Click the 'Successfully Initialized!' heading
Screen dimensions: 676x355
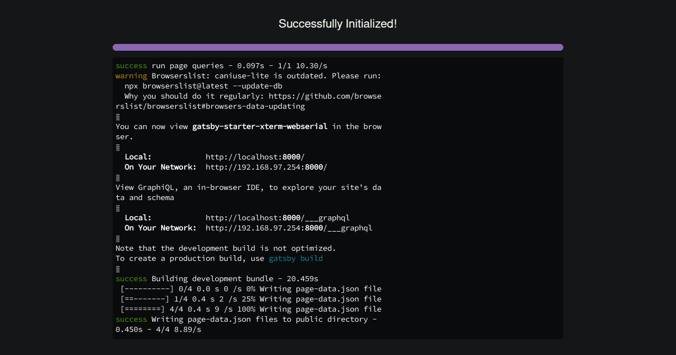[337, 24]
